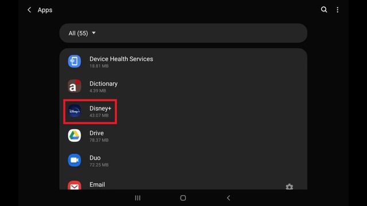
Task: Tap the Back navigation button in bottom bar
Action: tap(228, 198)
